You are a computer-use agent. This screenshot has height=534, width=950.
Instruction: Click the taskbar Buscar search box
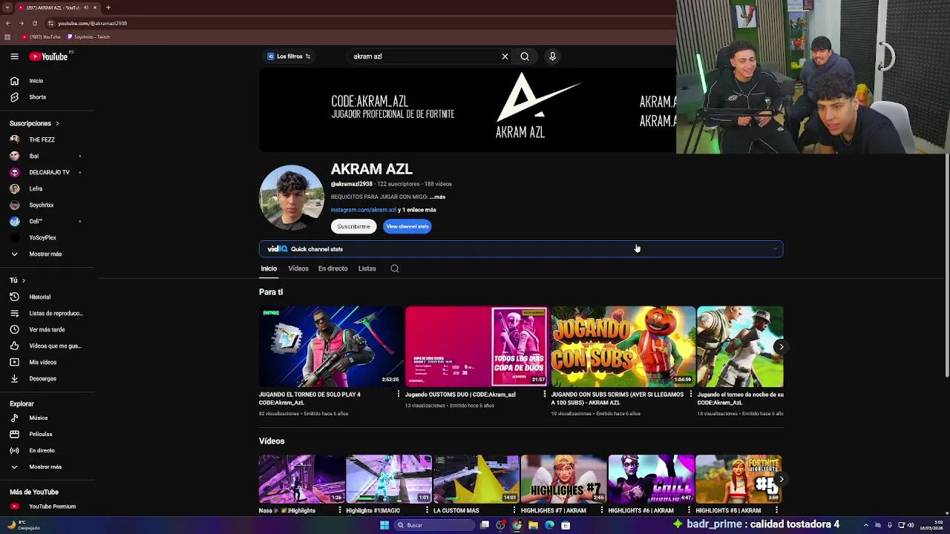tap(434, 525)
